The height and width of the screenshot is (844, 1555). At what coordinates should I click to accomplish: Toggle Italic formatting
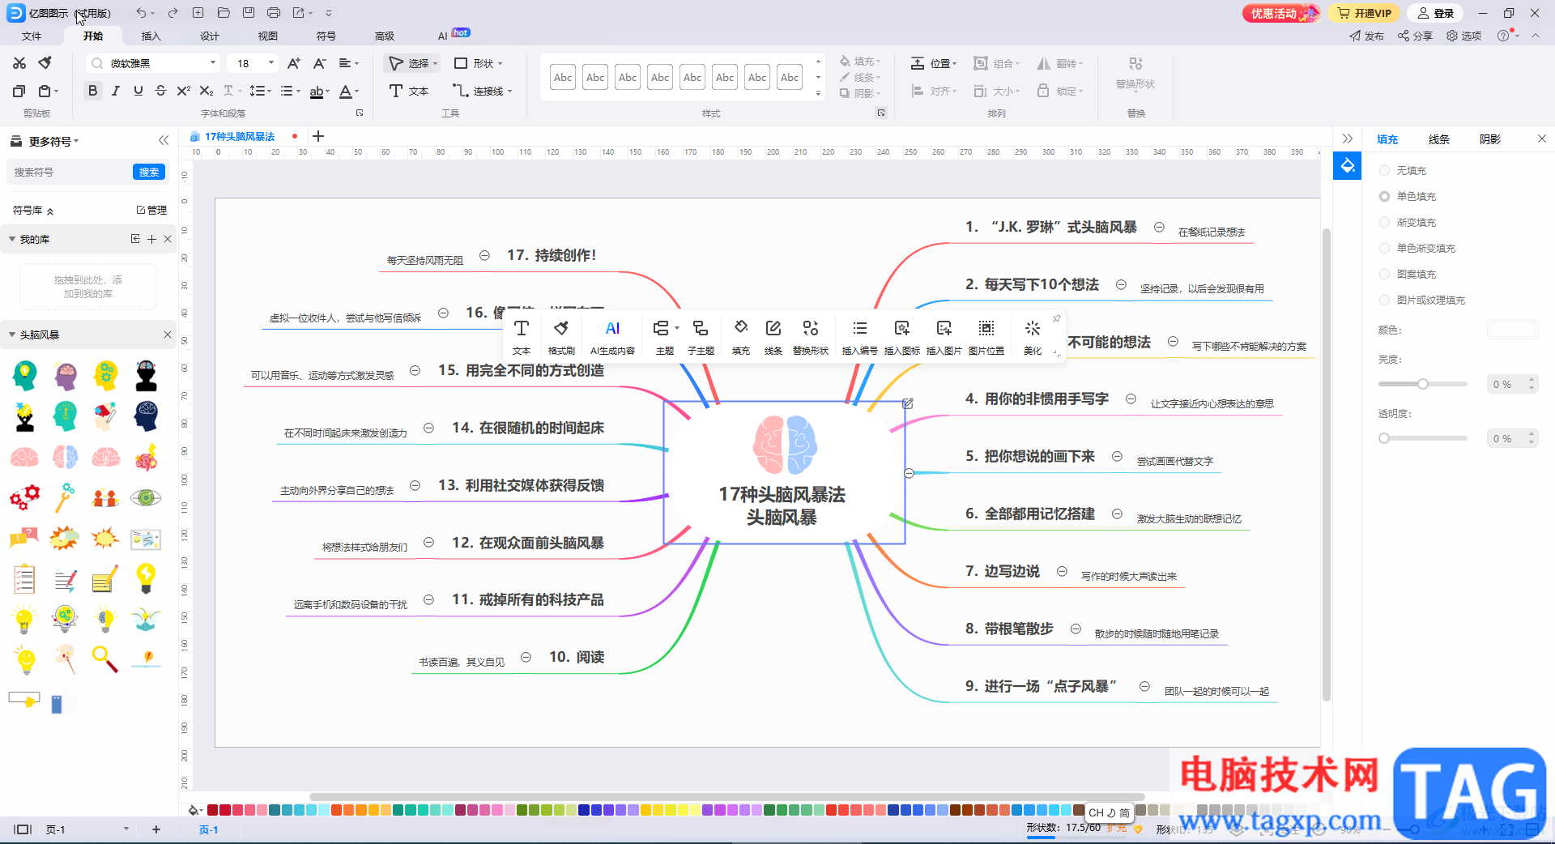pyautogui.click(x=116, y=91)
